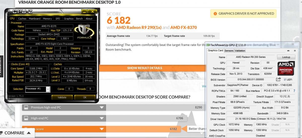The height and width of the screenshot is (138, 302).
Task: Expand the High-end PC comparison row
Action: pyautogui.click(x=102, y=118)
